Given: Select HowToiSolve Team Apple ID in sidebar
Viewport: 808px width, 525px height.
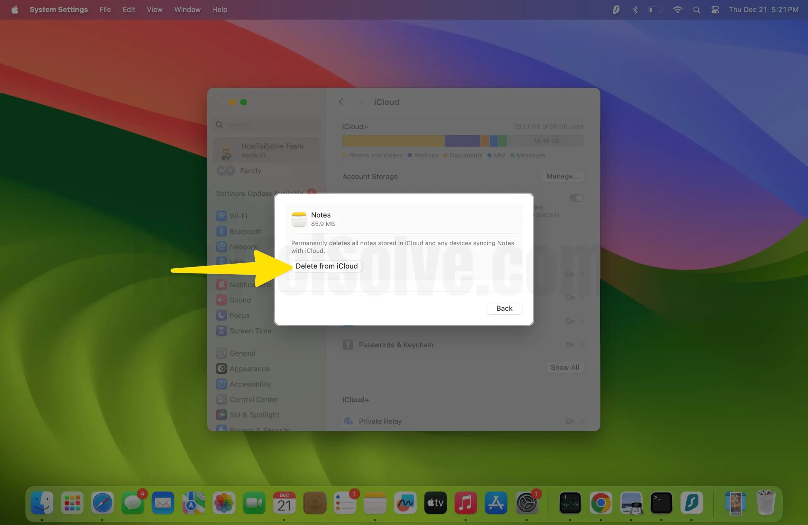Looking at the screenshot, I should pyautogui.click(x=267, y=150).
